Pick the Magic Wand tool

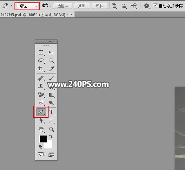pyautogui.click(x=51, y=61)
